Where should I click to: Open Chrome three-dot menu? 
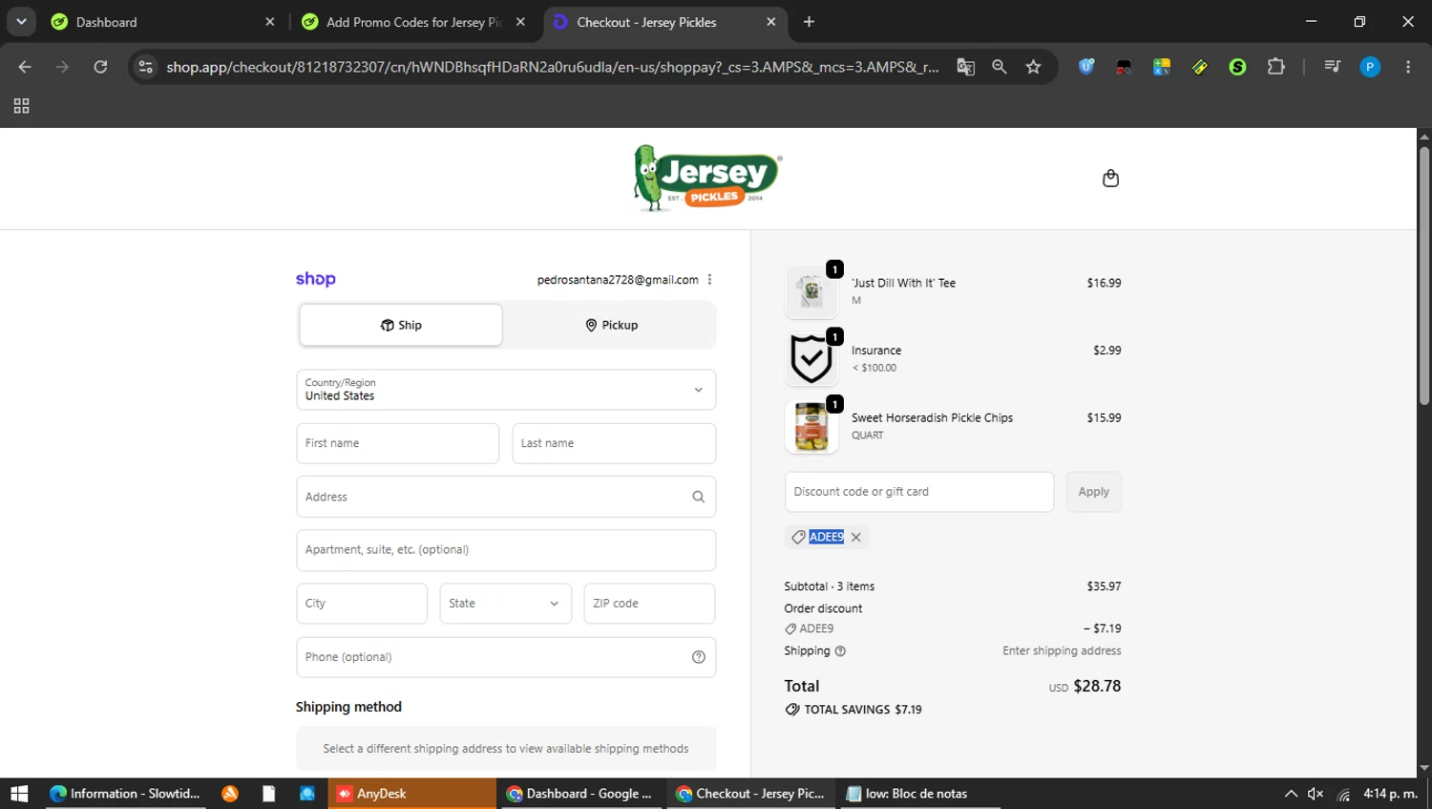point(1408,67)
